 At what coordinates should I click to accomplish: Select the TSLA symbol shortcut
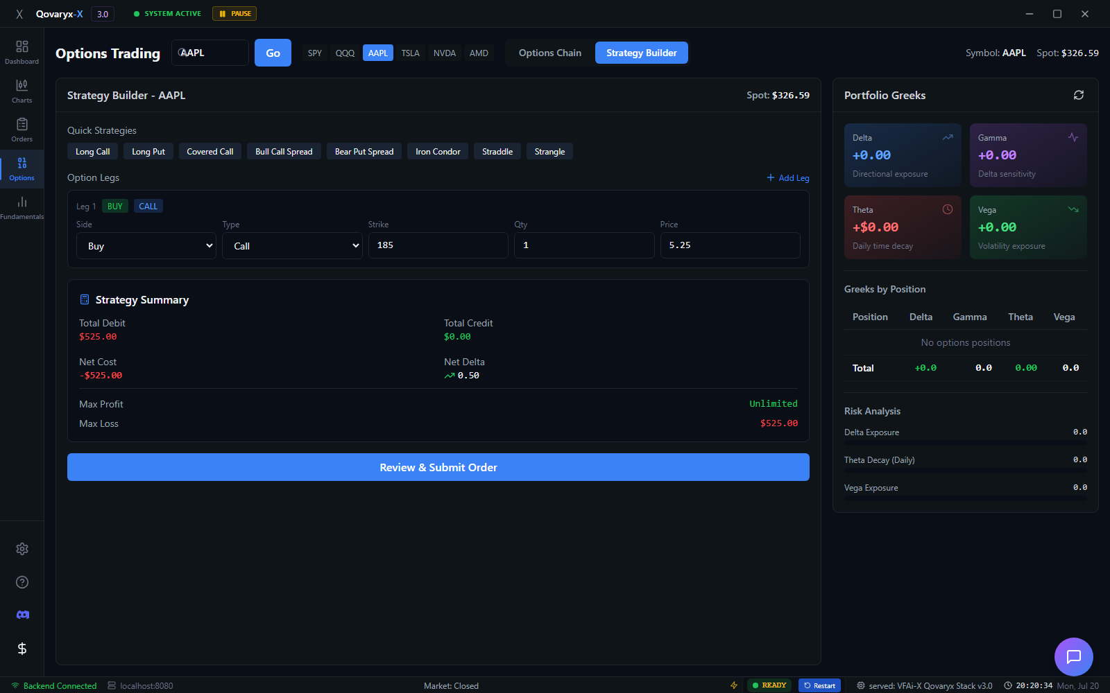[x=411, y=53]
